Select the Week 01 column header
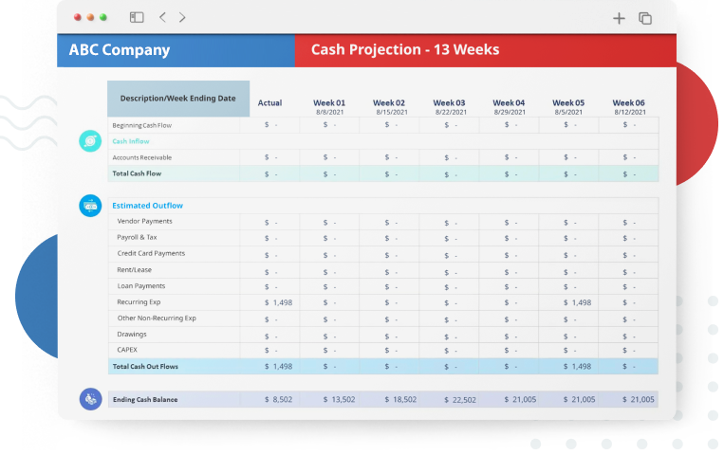The image size is (724, 455). click(x=329, y=103)
